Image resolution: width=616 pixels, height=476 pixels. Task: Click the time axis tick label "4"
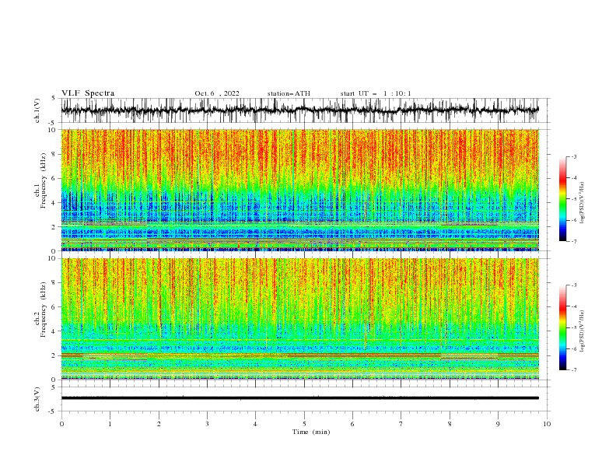255,424
